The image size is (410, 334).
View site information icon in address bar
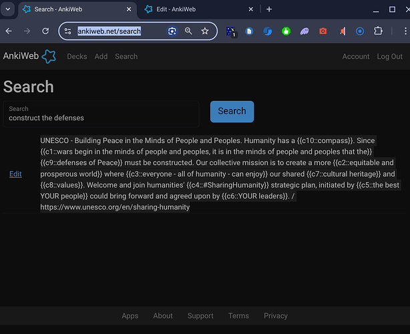point(67,31)
